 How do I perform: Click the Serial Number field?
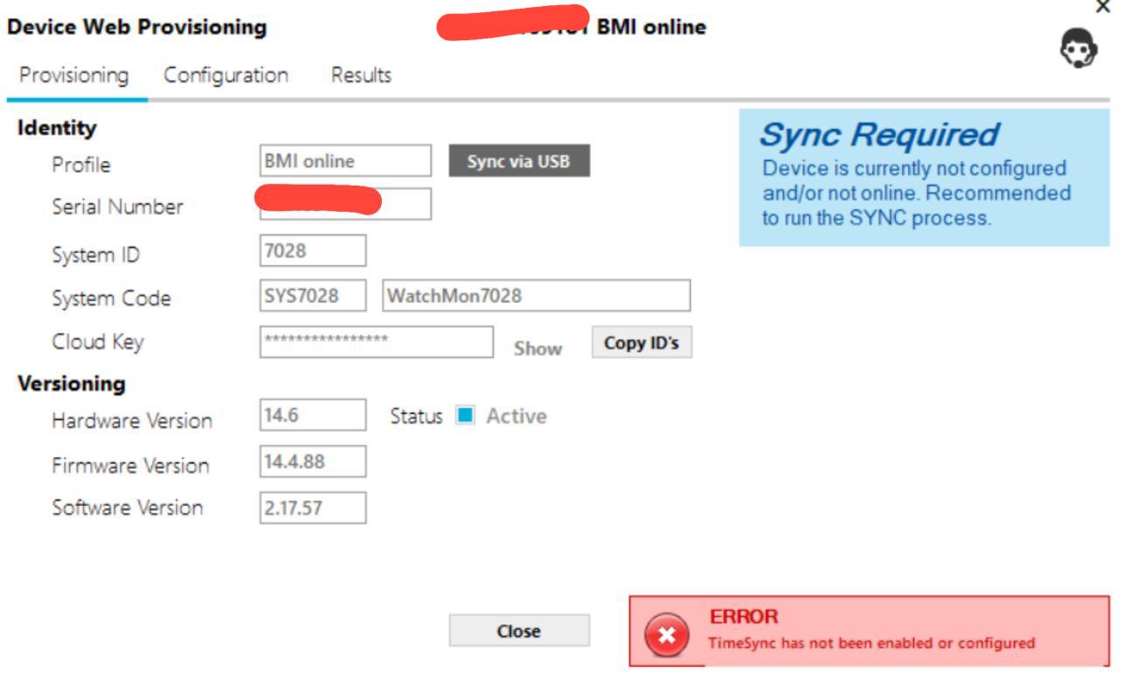click(346, 204)
